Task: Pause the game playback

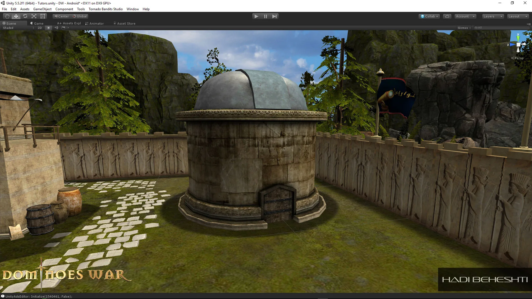Action: (x=265, y=16)
